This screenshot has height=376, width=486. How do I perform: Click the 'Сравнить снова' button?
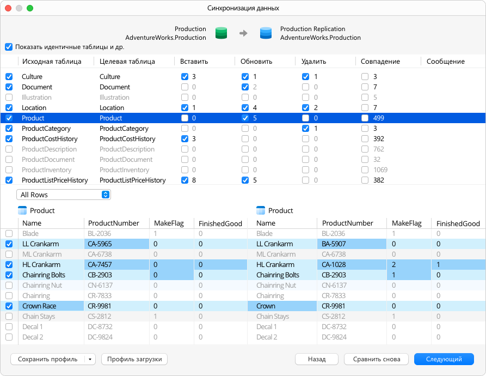point(377,359)
